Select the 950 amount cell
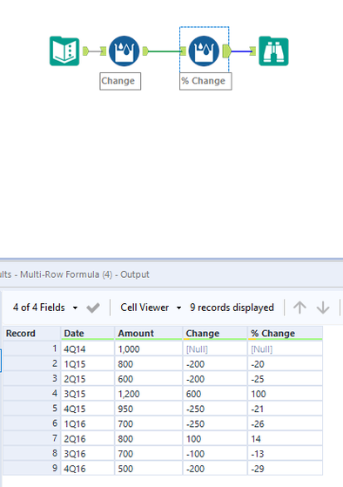Viewport: 343px width, 487px height. [x=148, y=409]
